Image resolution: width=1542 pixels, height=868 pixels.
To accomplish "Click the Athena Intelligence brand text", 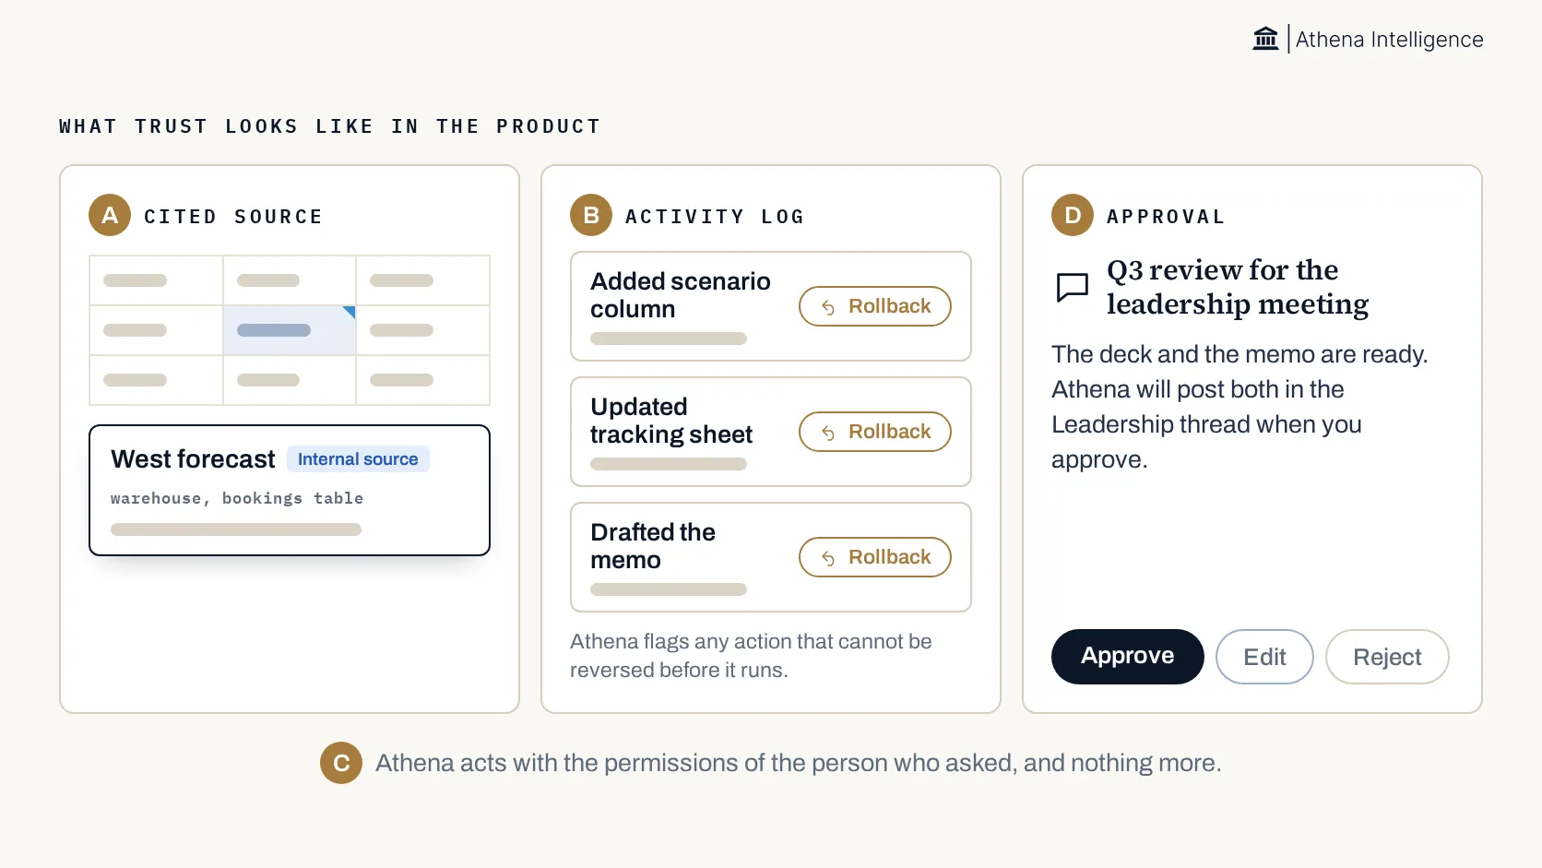I will pos(1389,40).
